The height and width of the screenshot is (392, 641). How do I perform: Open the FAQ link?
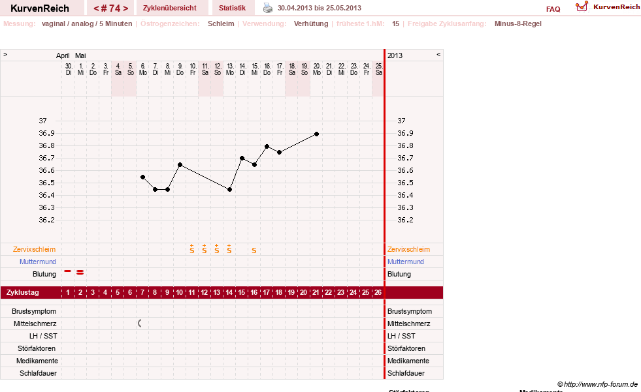point(553,9)
